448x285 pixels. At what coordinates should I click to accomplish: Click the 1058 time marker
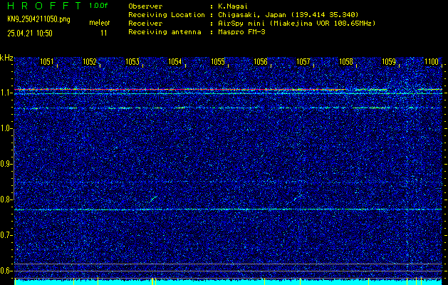coord(346,61)
